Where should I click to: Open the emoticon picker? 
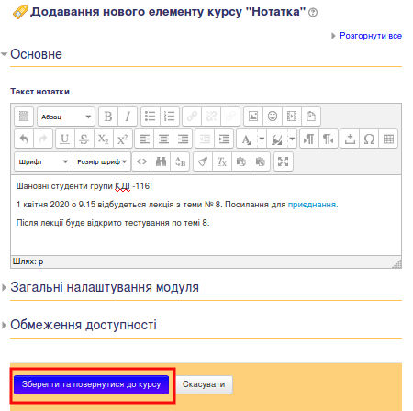coord(273,117)
